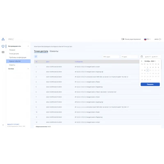Open the configuration sliders icon in sidebar
Screen dimensions: 164x164
pyautogui.click(x=3, y=52)
